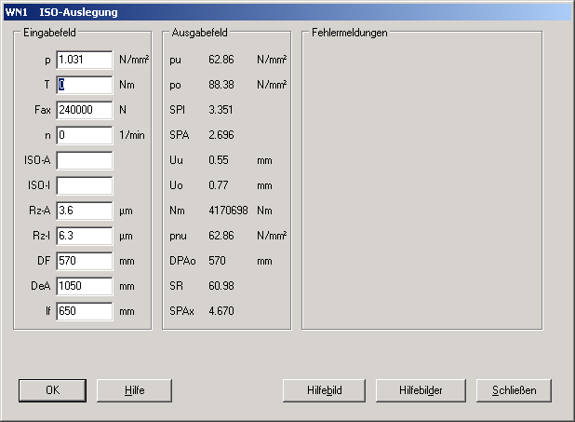Click inside the Fehlermeldungen panel

point(421,186)
